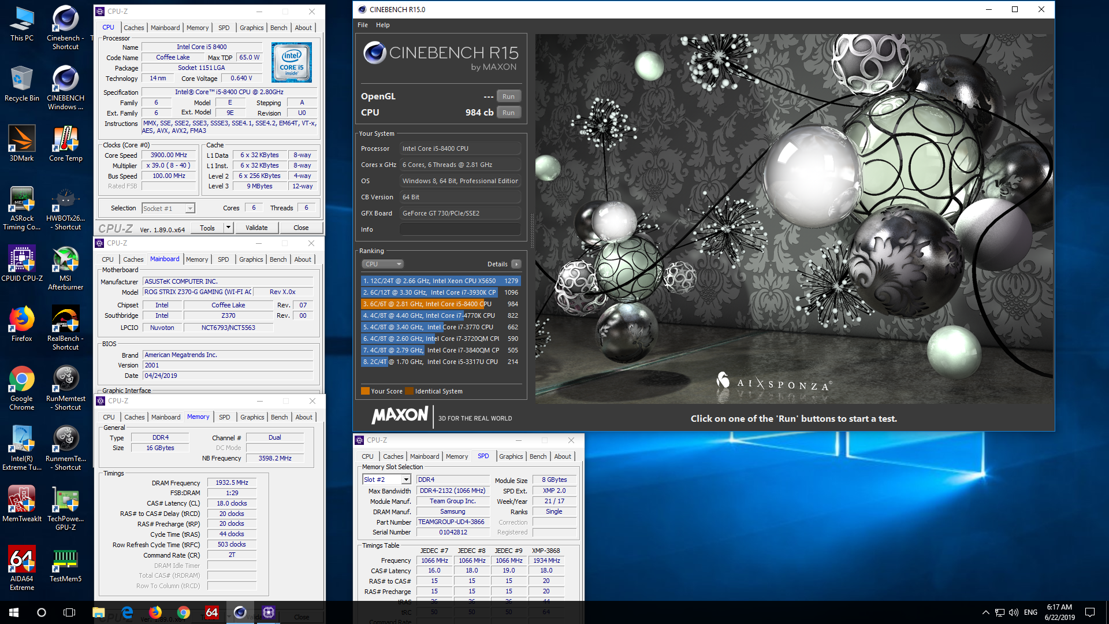Show hidden system tray icons
1109x624 pixels.
pyautogui.click(x=985, y=612)
